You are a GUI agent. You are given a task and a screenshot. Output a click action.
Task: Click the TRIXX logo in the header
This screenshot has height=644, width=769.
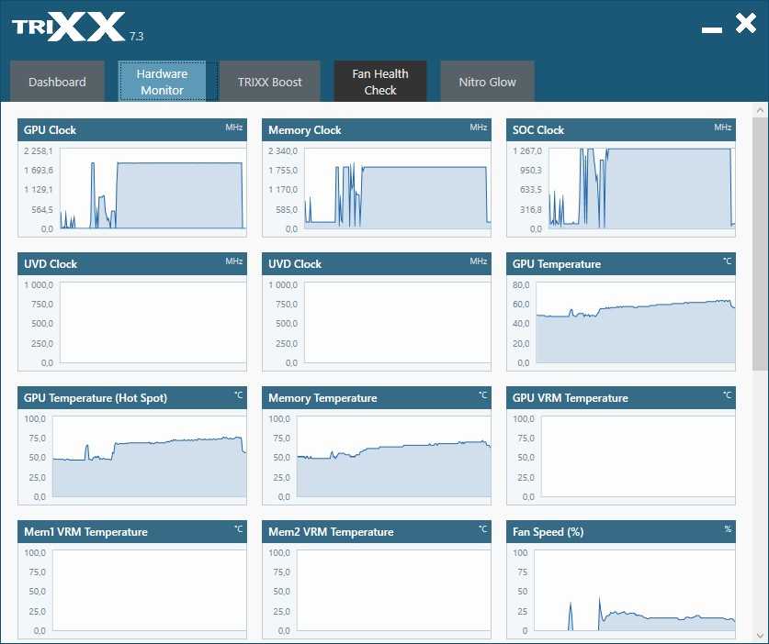tap(69, 27)
